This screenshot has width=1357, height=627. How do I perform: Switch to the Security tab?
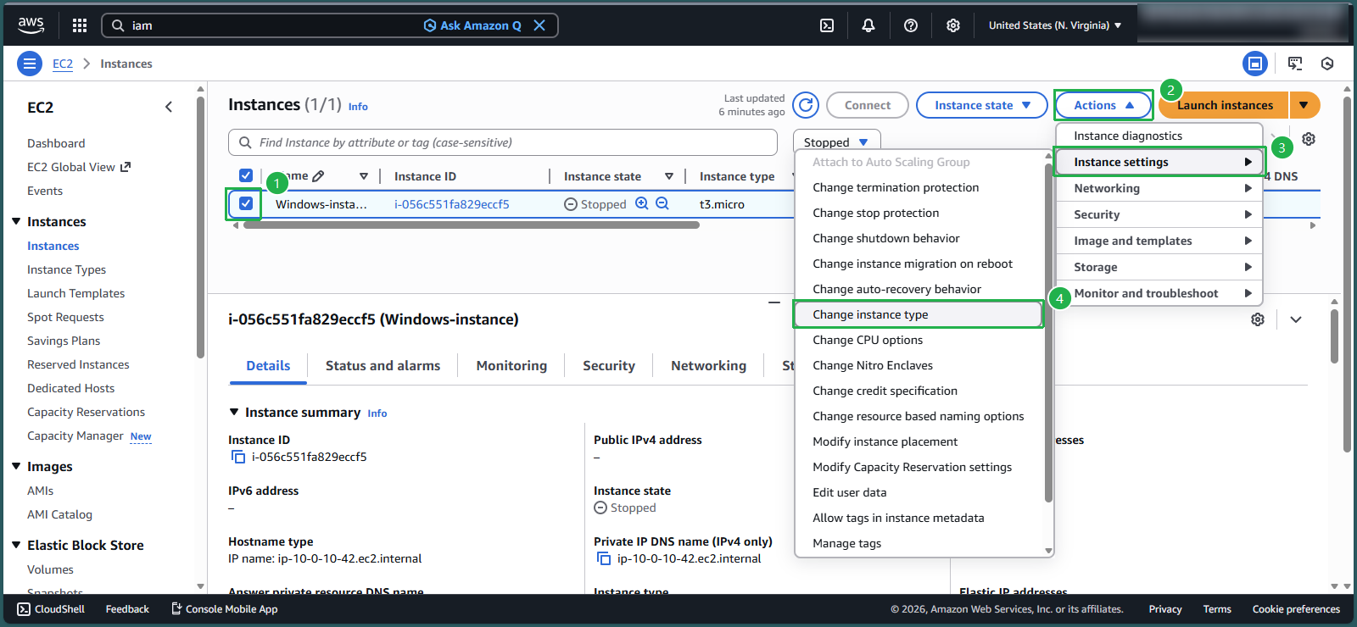pos(609,365)
